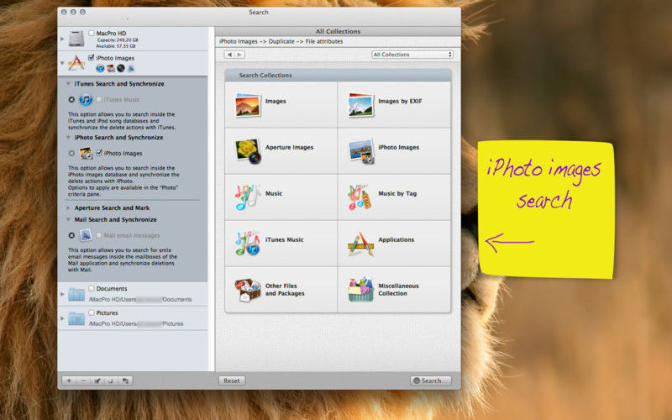Image resolution: width=672 pixels, height=420 pixels.
Task: Tick the Documents folder checkbox
Action: [x=92, y=288]
